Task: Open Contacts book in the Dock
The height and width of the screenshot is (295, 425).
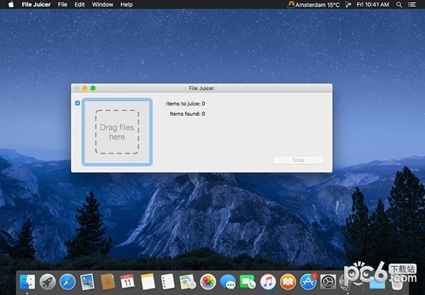Action: coord(108,282)
